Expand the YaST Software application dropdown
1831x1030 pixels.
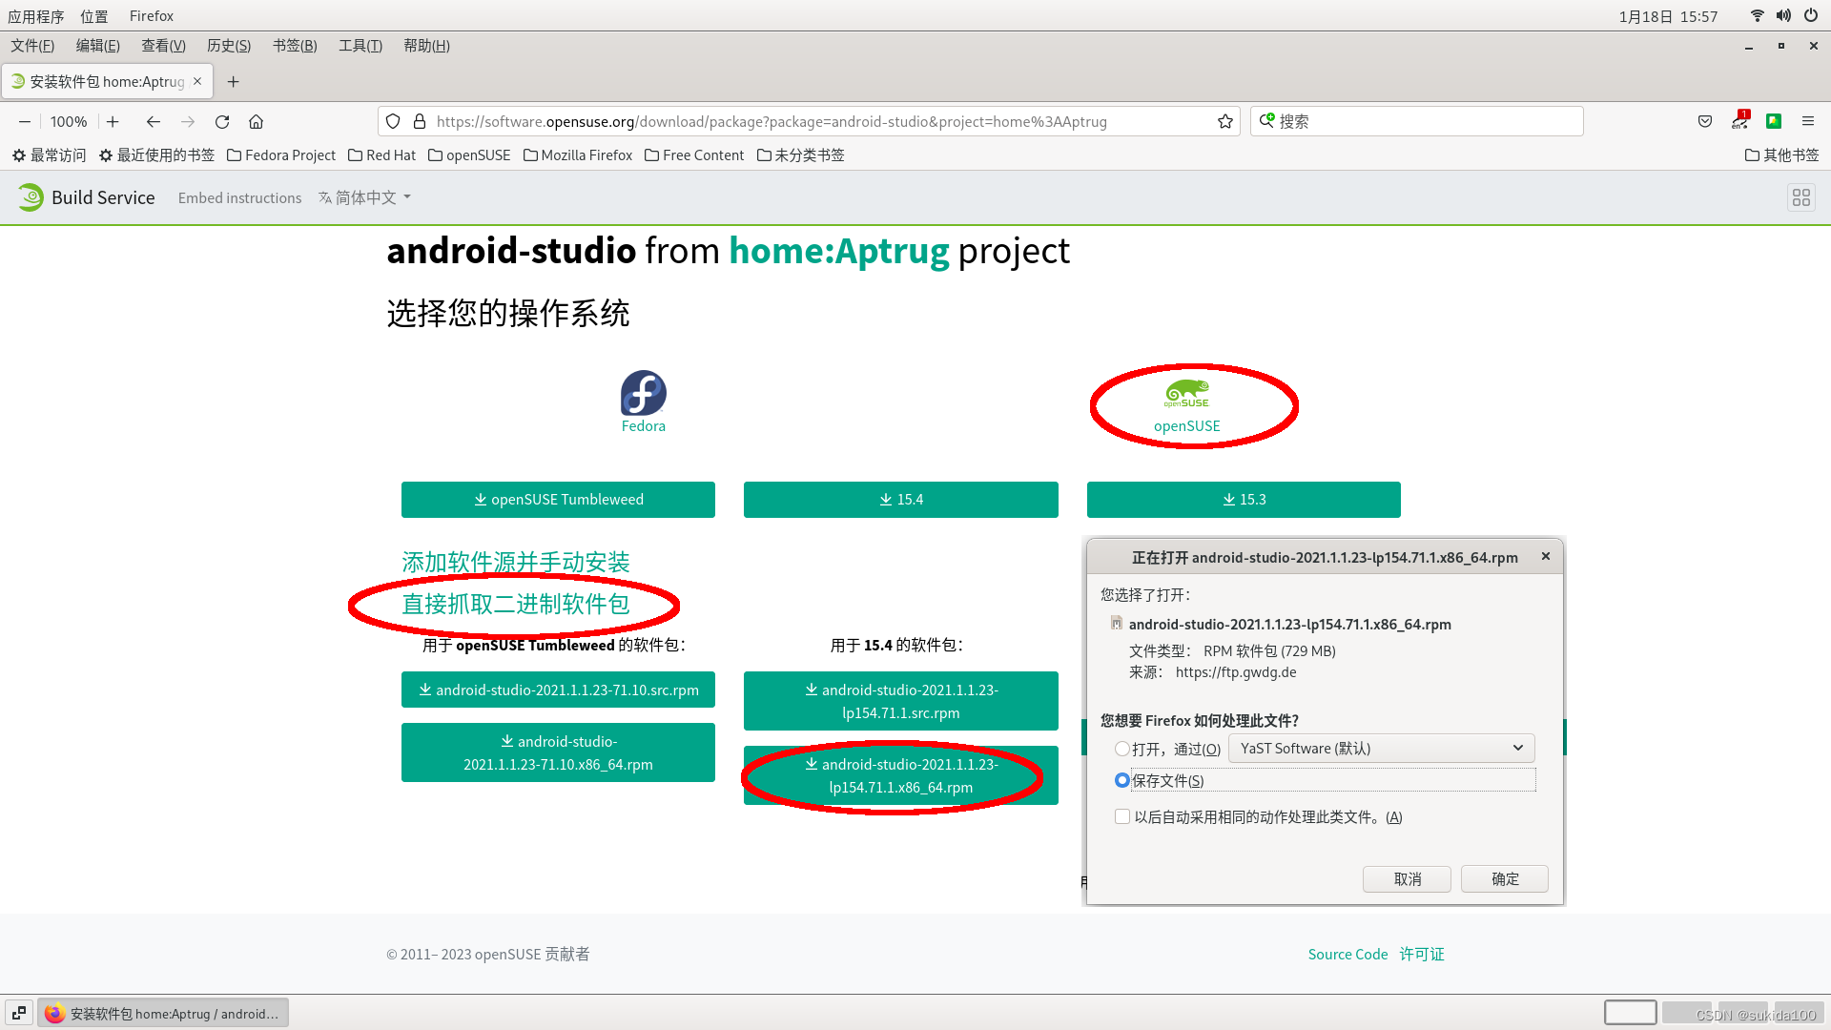pyautogui.click(x=1382, y=749)
